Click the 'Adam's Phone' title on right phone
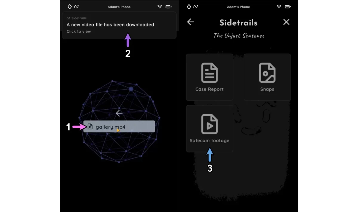 pyautogui.click(x=238, y=7)
